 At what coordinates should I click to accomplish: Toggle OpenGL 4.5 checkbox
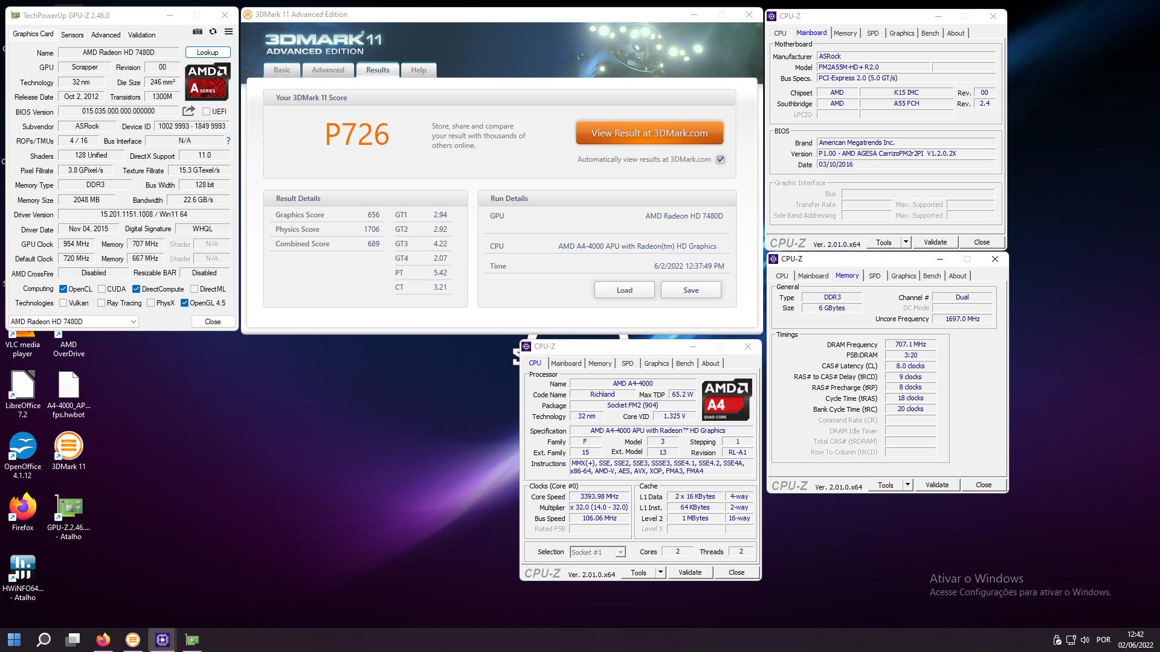point(185,303)
